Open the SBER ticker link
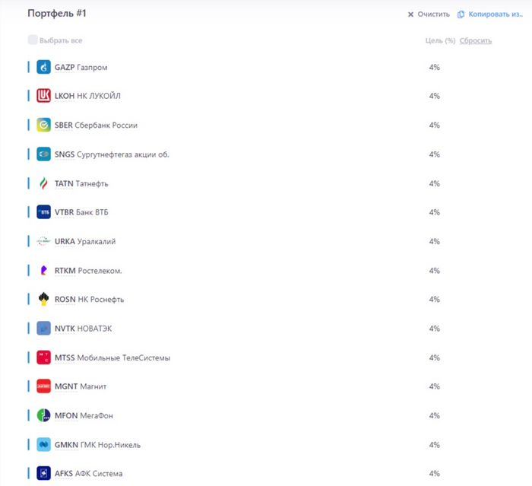This screenshot has width=532, height=486. click(x=63, y=125)
